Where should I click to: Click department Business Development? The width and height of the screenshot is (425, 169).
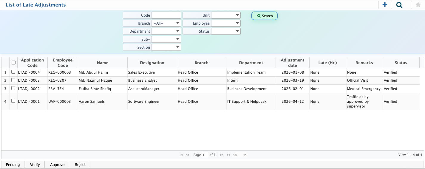coord(247,89)
